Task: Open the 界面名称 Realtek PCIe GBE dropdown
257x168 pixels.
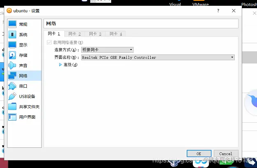Action: (x=158, y=57)
